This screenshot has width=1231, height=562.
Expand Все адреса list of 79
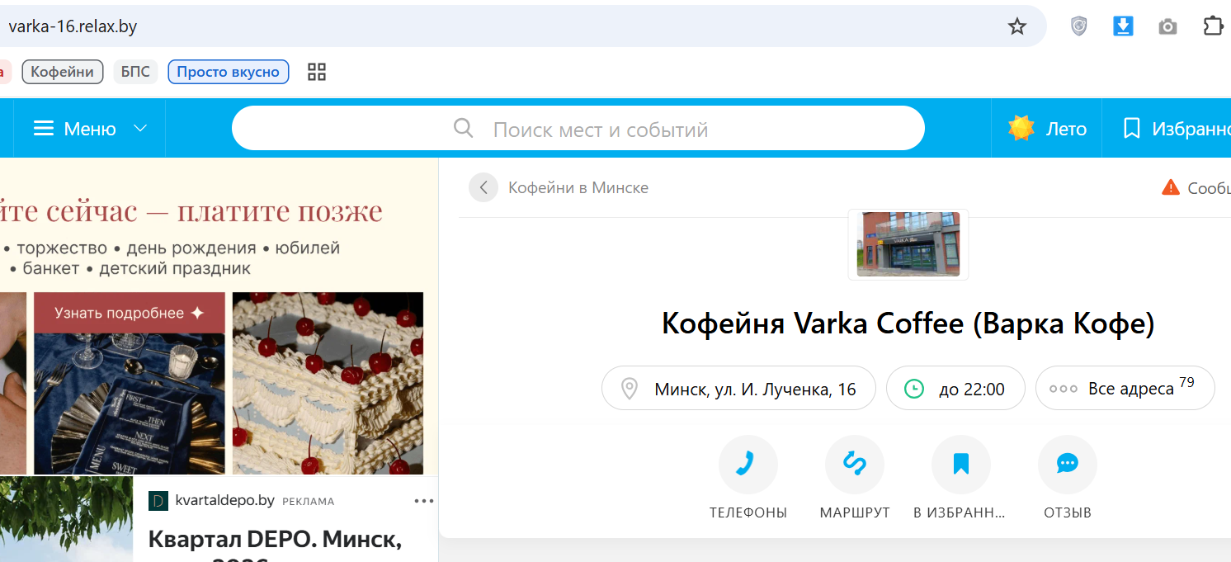pyautogui.click(x=1125, y=388)
